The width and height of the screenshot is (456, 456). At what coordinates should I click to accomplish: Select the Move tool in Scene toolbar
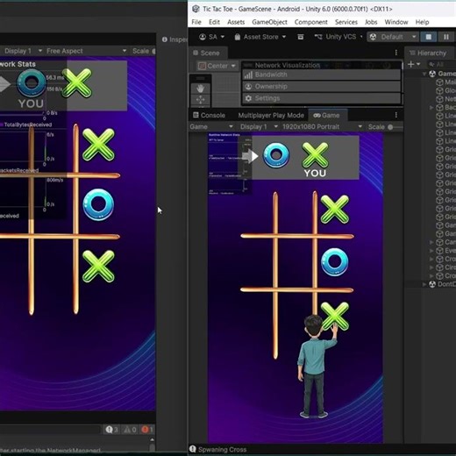tap(200, 100)
